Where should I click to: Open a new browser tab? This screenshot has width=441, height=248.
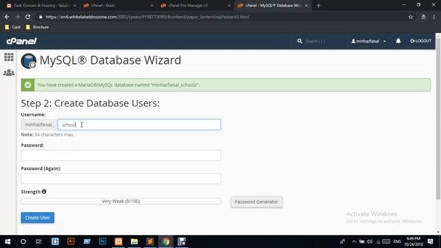coord(318,6)
